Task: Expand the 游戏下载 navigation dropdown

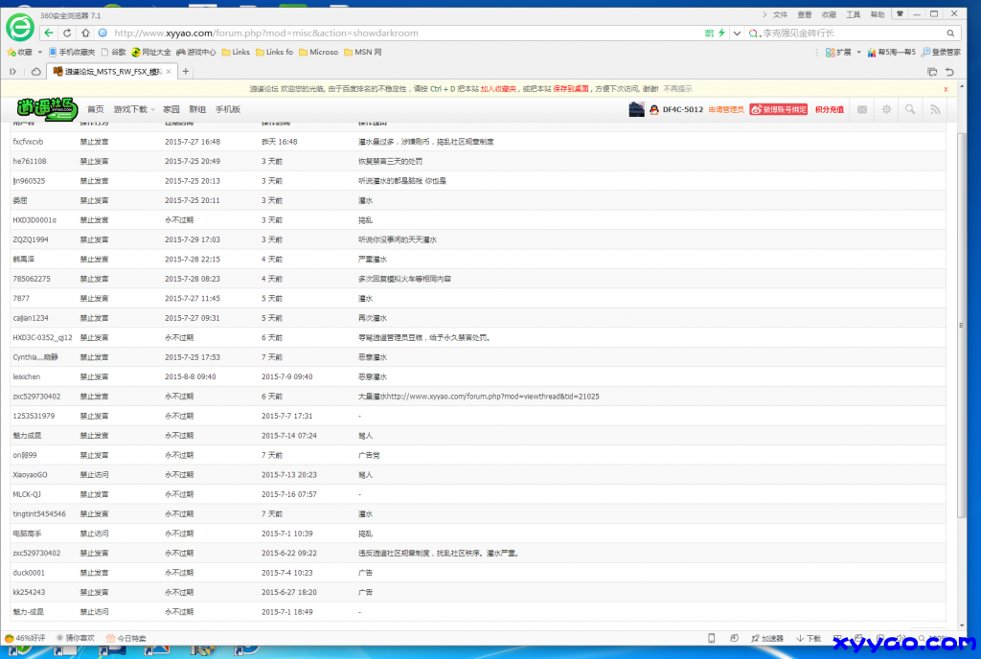Action: click(x=130, y=109)
